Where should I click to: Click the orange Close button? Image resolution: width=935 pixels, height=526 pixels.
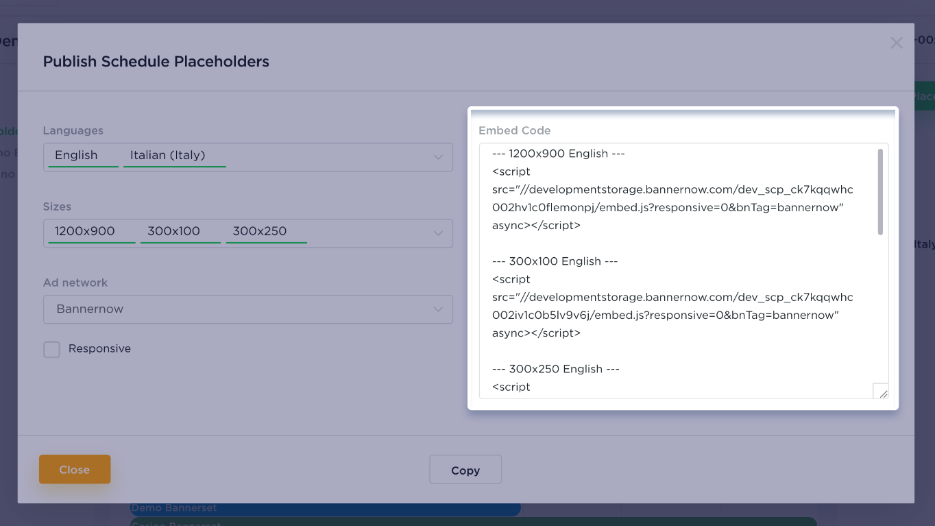[75, 470]
